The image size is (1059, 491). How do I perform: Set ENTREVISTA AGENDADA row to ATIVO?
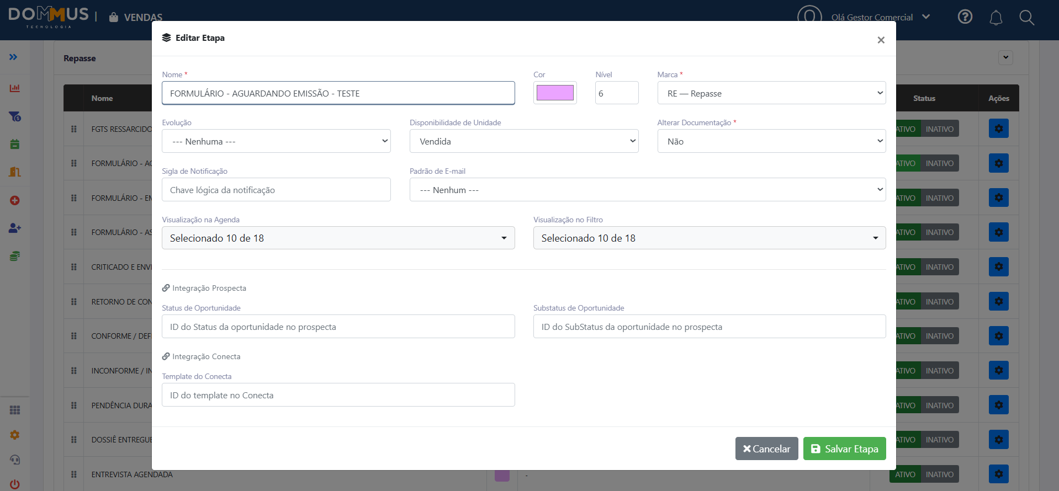pos(905,474)
